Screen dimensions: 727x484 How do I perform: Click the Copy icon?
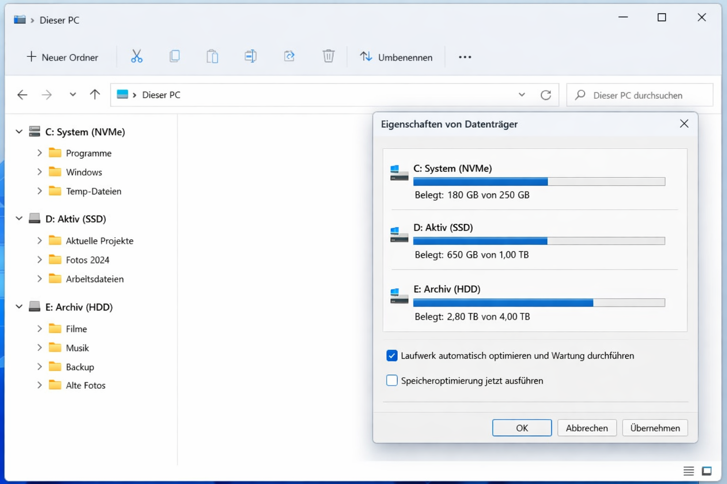(174, 56)
